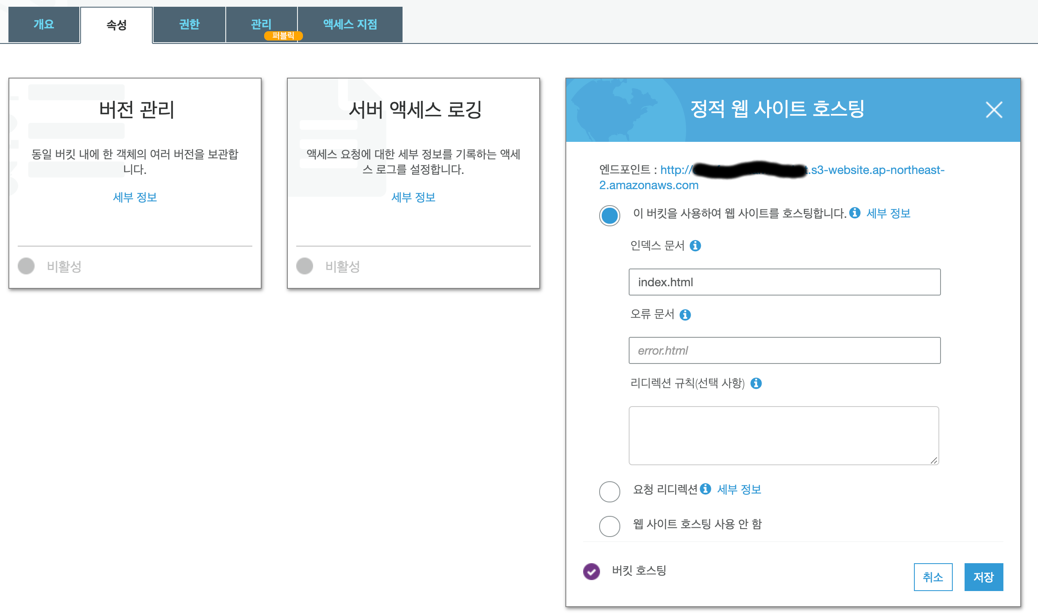Select 웹 사이트 호스팅 사용 안 함 radio
This screenshot has width=1038, height=613.
click(x=610, y=526)
